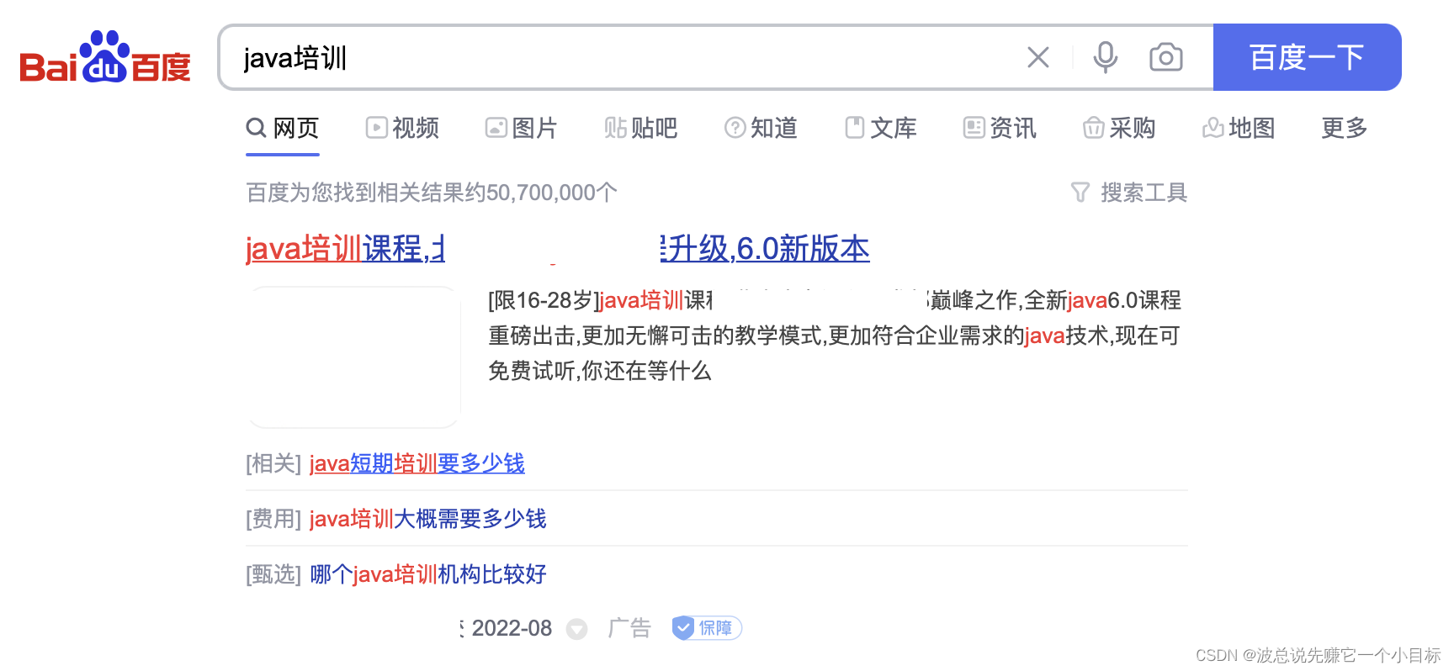
Task: Open the Baidu logo homepage link
Action: (x=105, y=57)
